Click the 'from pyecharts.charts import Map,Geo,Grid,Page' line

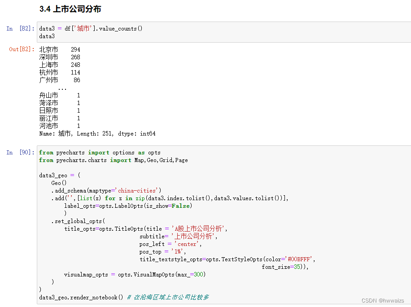coord(114,160)
